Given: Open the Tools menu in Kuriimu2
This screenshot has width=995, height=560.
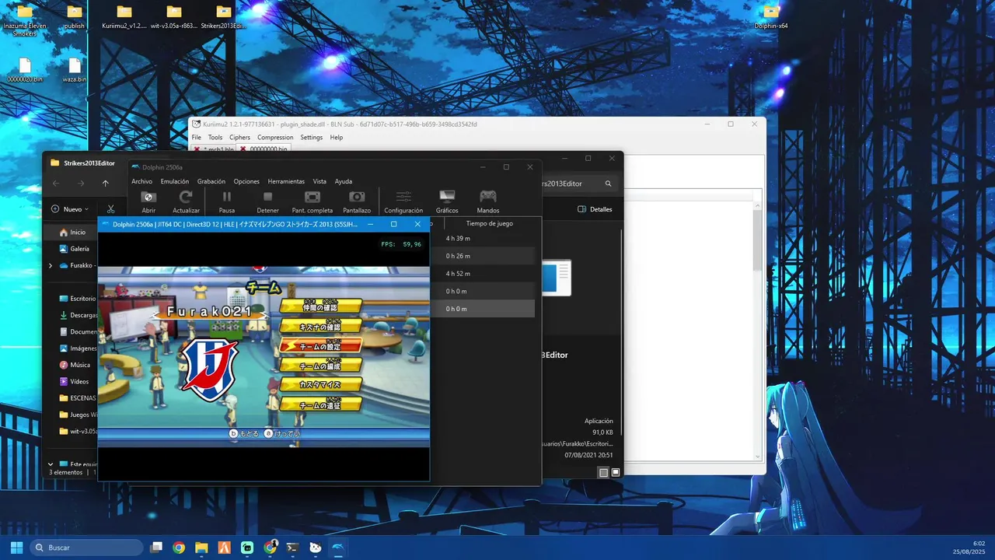Looking at the screenshot, I should click(x=215, y=138).
